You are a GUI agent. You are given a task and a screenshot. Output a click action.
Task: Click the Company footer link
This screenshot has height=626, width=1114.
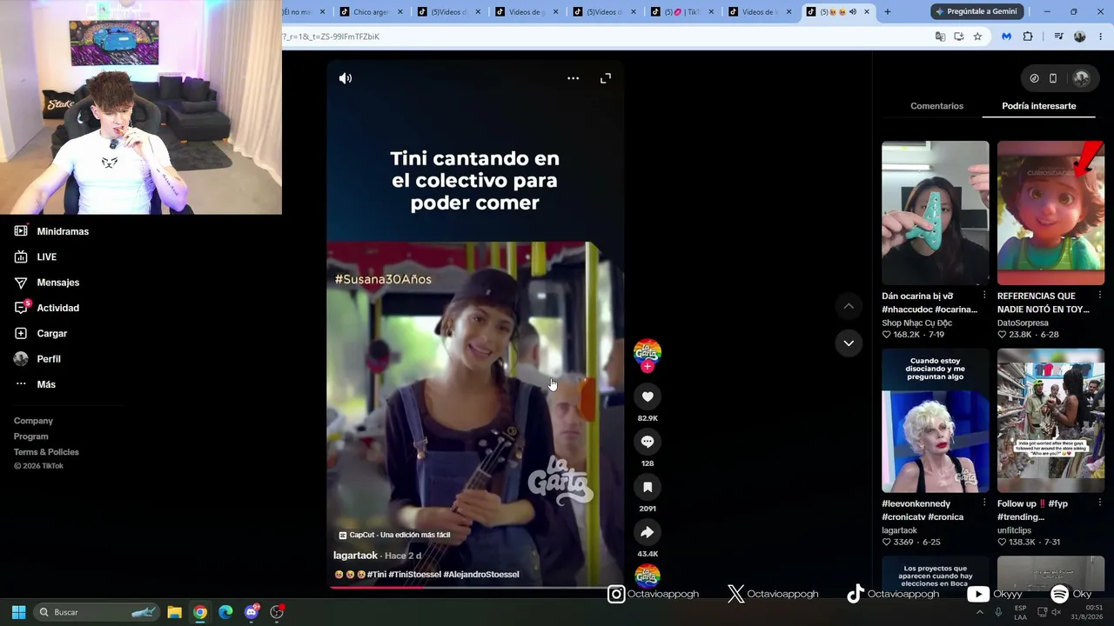click(x=33, y=421)
